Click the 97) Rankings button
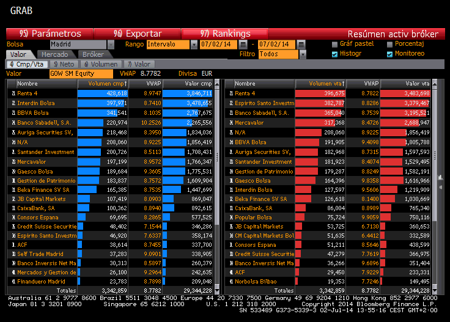The width and height of the screenshot is (450, 322). tap(225, 34)
